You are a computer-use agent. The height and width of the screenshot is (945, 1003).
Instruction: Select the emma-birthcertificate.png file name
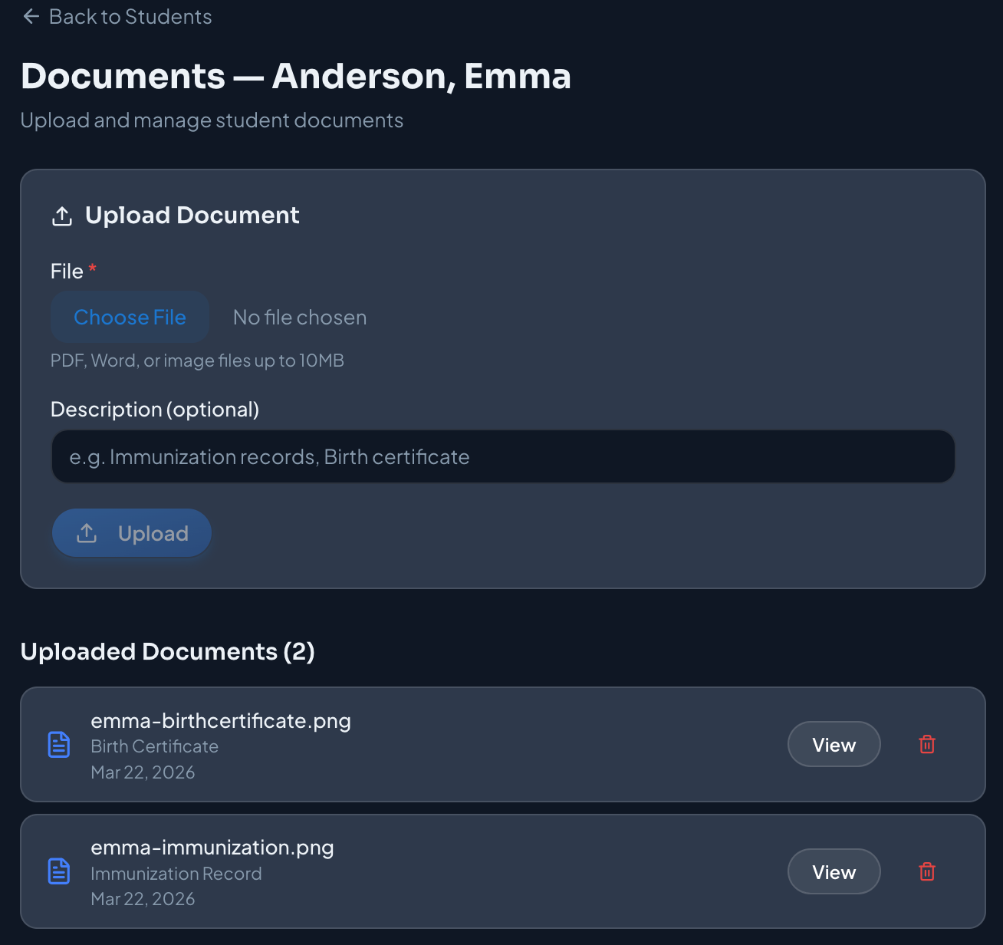click(221, 721)
